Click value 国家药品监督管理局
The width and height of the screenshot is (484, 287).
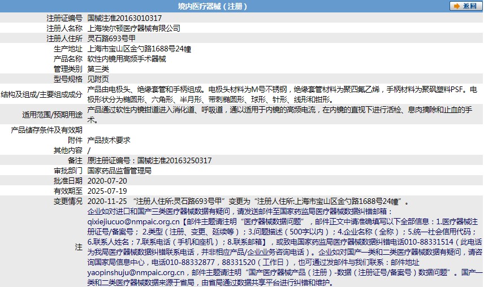[119, 171]
